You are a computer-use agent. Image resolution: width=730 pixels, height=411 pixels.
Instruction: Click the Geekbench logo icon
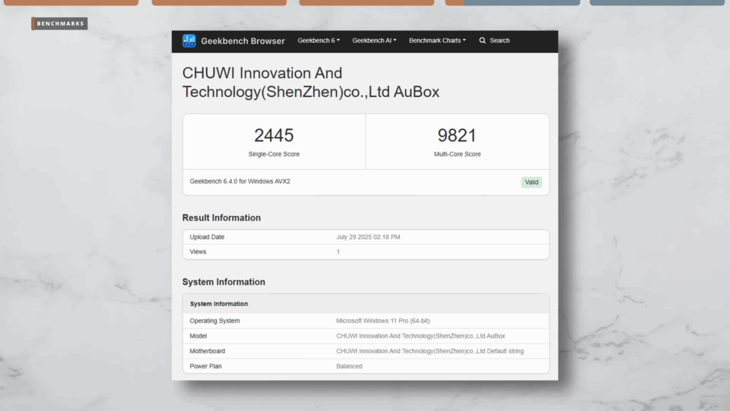pyautogui.click(x=189, y=41)
